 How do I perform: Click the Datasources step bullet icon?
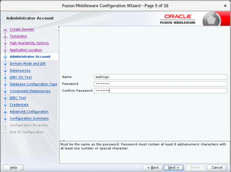[5, 70]
